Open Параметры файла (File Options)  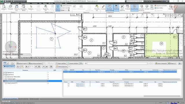click(23, 8)
